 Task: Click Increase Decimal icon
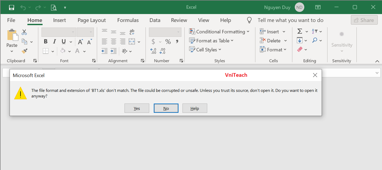153,51
